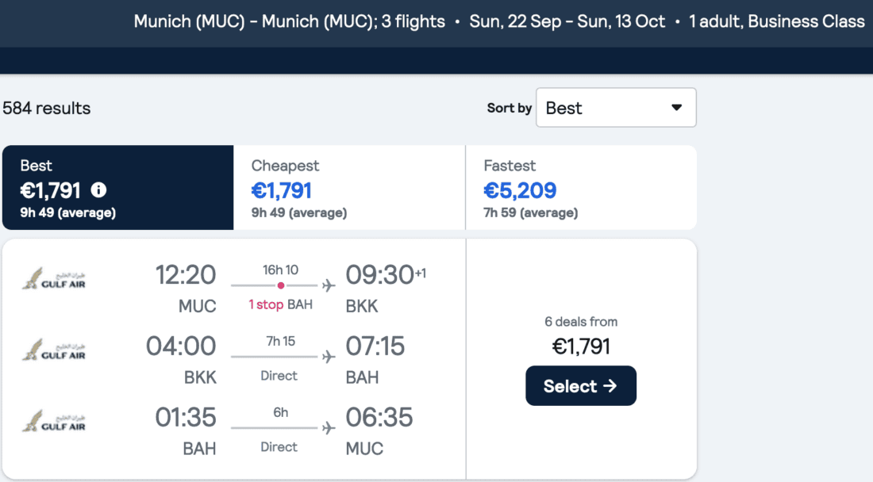Click the Gulf Air logo on MUC–BKK flight

point(54,279)
